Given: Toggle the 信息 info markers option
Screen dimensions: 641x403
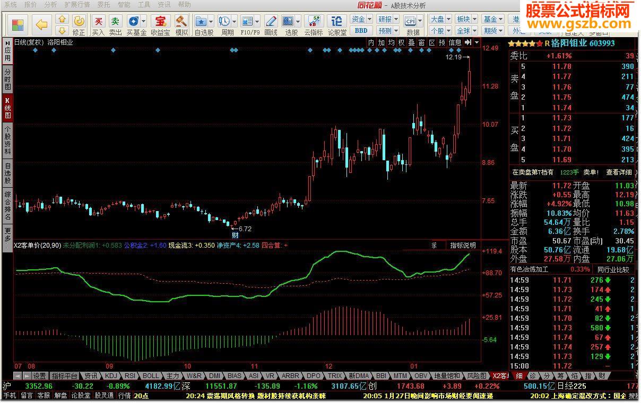Looking at the screenshot, I should (455, 42).
